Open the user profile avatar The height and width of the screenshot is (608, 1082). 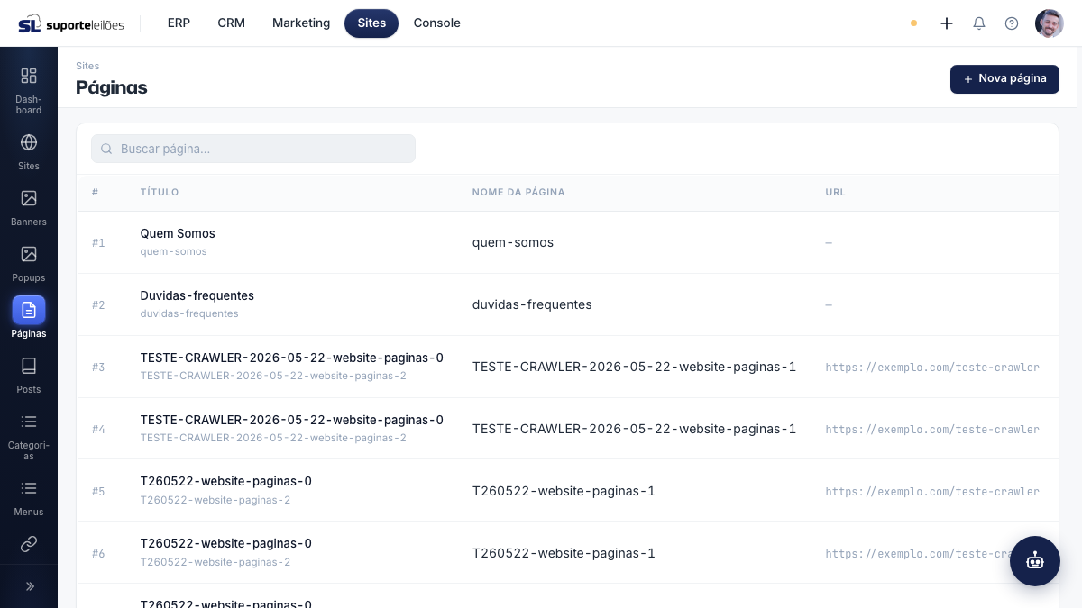click(x=1050, y=23)
